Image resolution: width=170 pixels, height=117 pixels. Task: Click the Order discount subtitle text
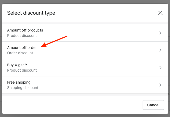point(20,53)
